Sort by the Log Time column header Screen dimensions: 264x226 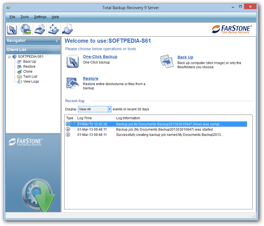tap(95, 118)
